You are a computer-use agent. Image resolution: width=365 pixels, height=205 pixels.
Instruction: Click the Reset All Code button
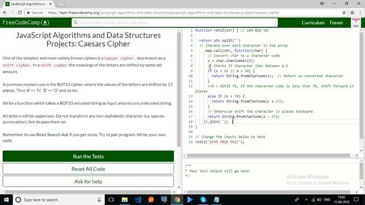coord(88,169)
